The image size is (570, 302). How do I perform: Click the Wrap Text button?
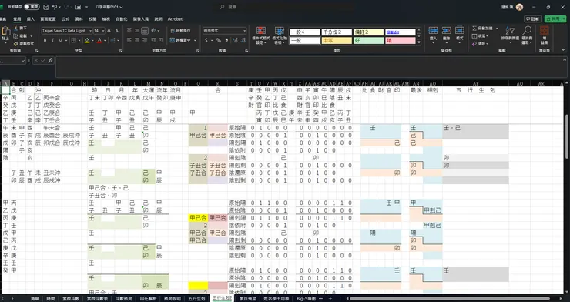click(x=181, y=31)
